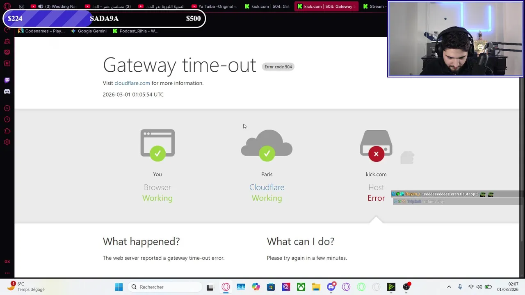525x295 pixels.
Task: Switch to the Stream tab
Action: click(374, 7)
